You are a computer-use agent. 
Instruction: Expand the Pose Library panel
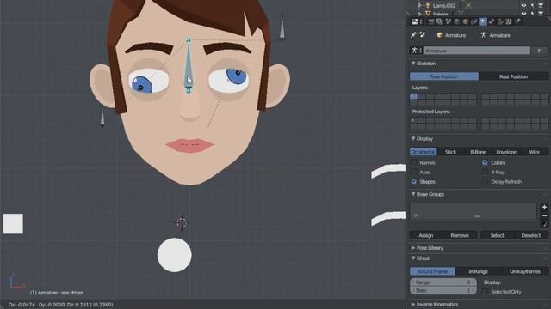[413, 248]
